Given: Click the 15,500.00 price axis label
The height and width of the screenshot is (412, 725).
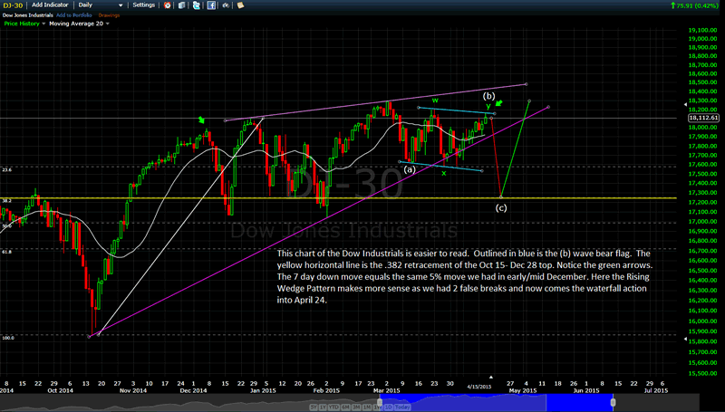Looking at the screenshot, I should click(703, 373).
